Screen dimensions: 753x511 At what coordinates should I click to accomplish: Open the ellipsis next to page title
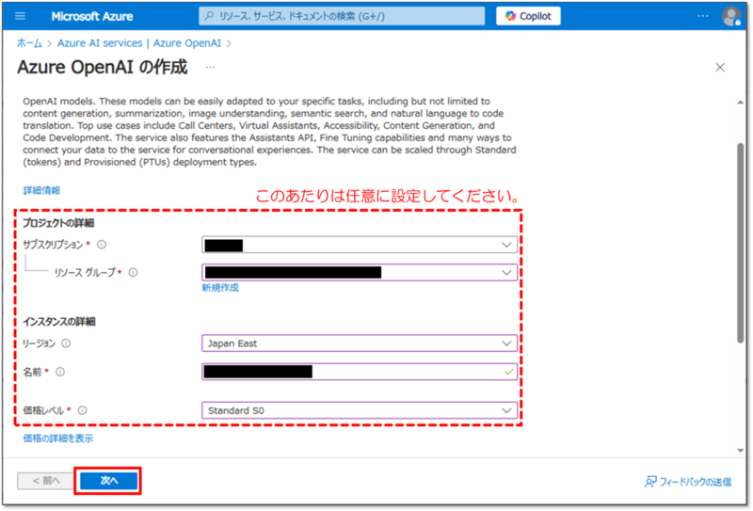coord(210,68)
